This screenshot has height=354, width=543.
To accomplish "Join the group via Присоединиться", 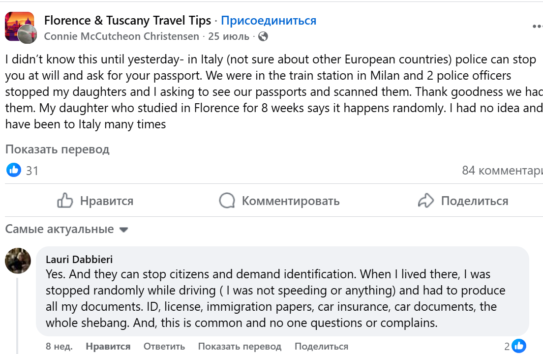I will pos(269,21).
